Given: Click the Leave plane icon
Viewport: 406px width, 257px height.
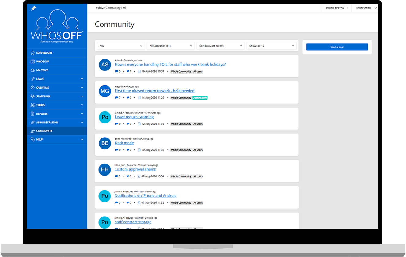Looking at the screenshot, I should click(x=33, y=79).
